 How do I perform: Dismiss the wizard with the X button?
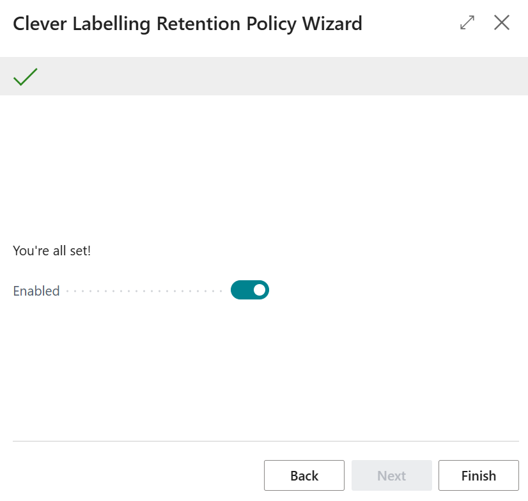point(502,22)
